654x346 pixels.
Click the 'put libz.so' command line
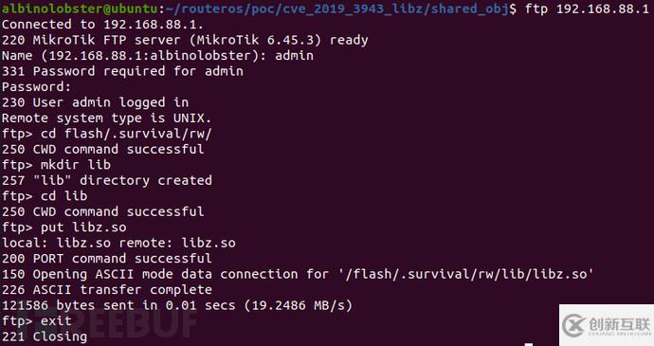click(x=64, y=228)
